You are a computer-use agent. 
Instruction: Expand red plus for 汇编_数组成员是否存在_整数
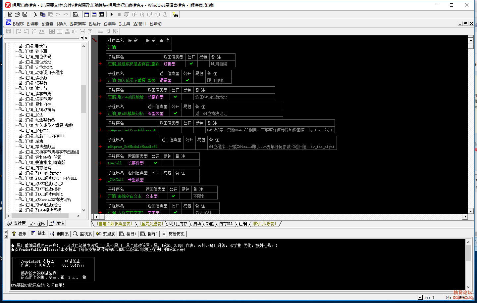[100, 64]
